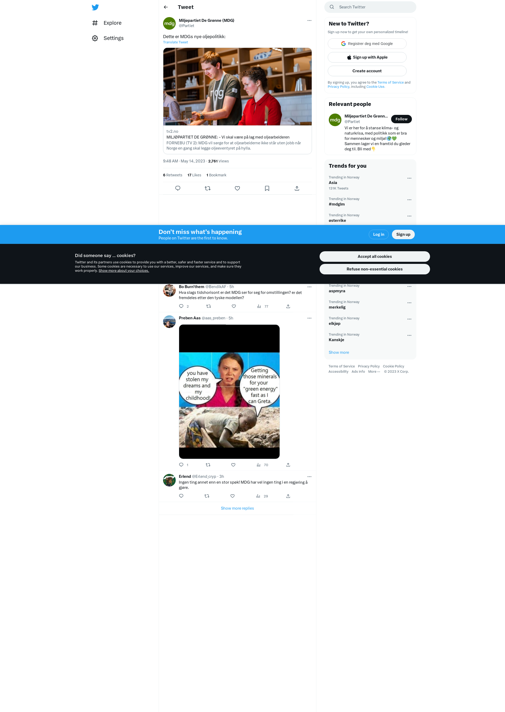Open more options for aspmyra trend
Viewport: 505px width, 712px height.
pyautogui.click(x=409, y=286)
